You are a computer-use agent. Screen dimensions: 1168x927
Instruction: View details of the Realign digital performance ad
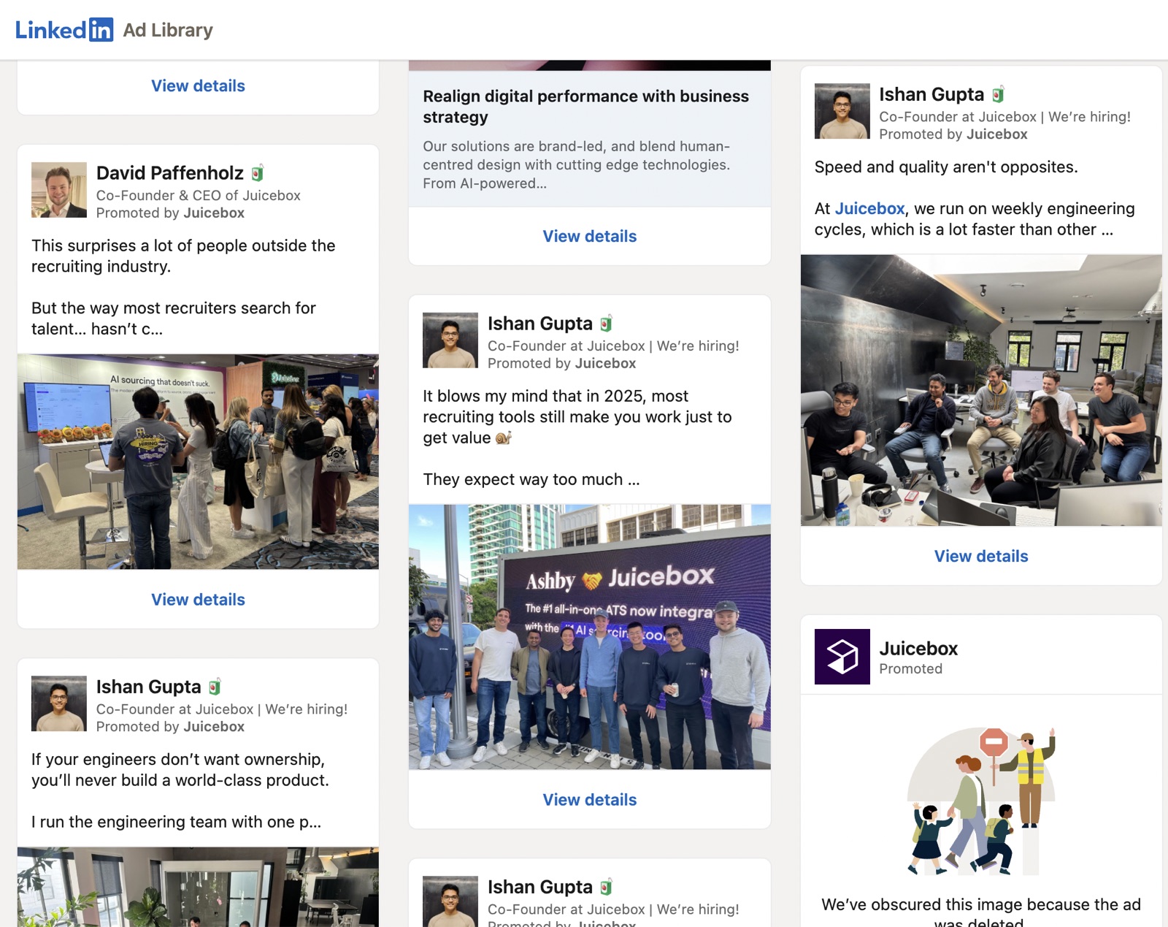pyautogui.click(x=590, y=237)
